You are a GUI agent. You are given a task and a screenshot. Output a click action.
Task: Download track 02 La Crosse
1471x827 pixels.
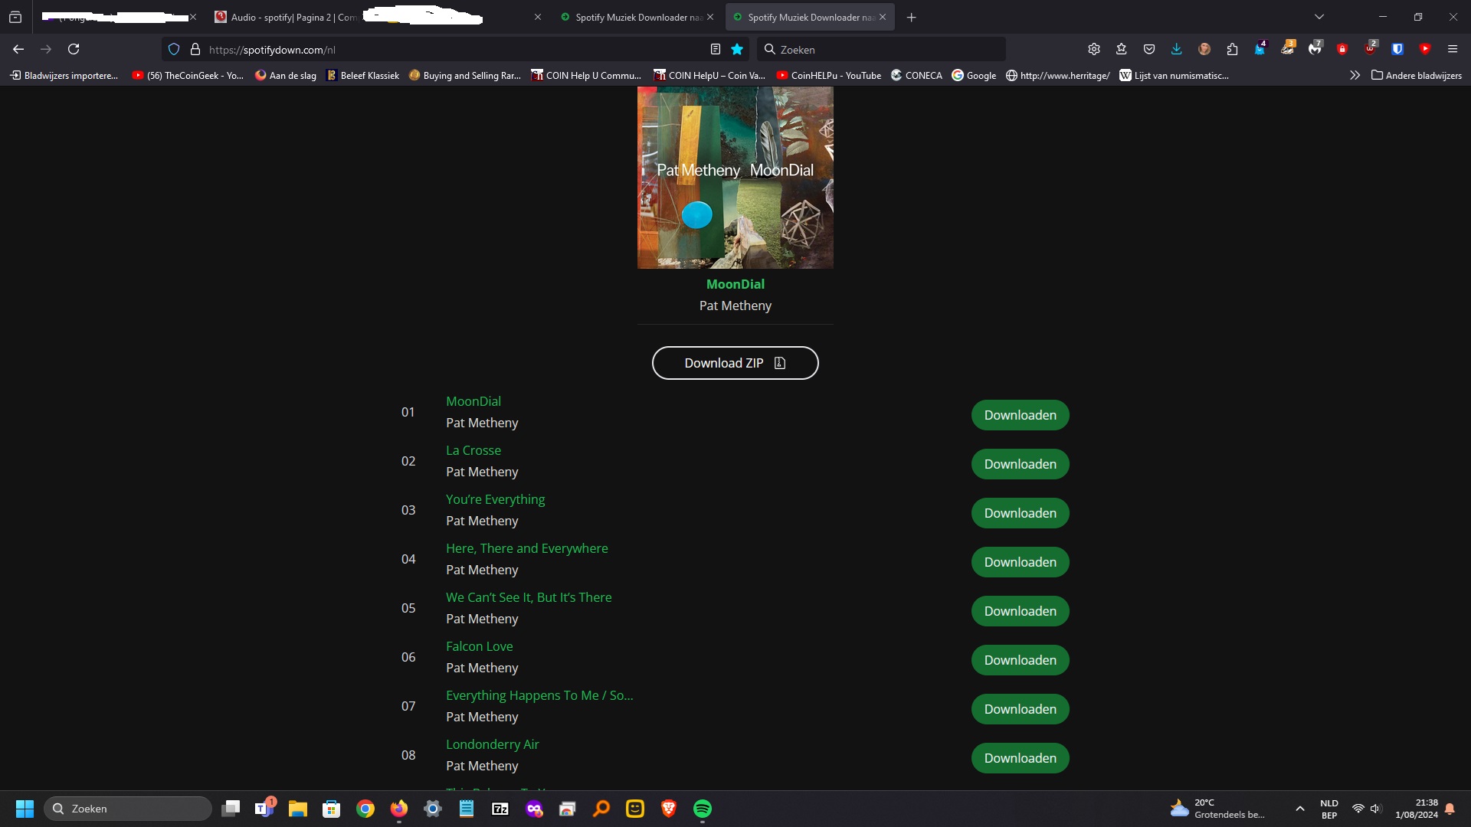[x=1021, y=464]
